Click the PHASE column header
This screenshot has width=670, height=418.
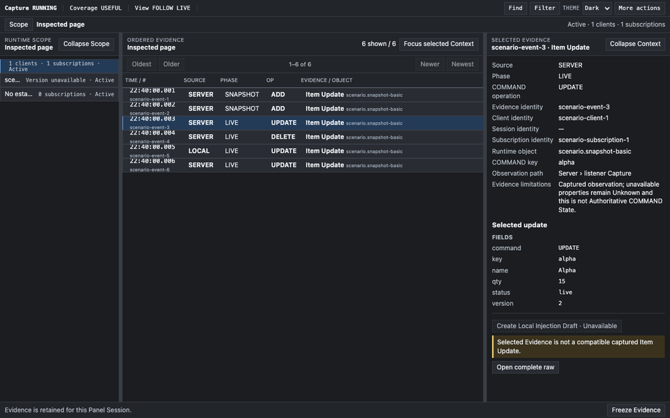tap(229, 80)
